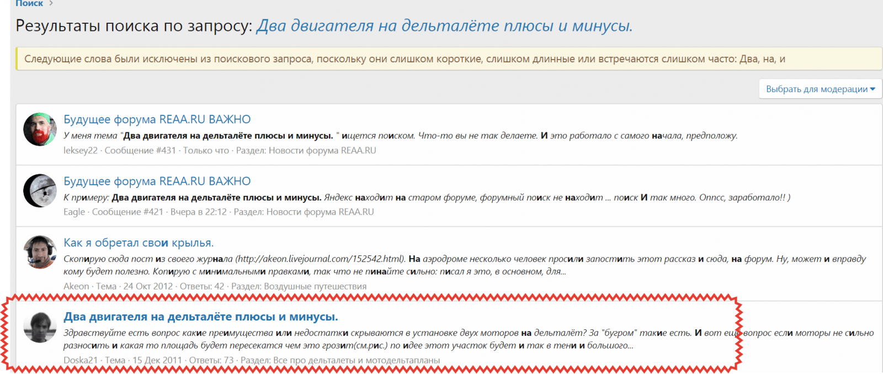This screenshot has height=374, width=883.
Task: Open Eagle's 'Будущее форума REAA.RU ВАЖНО' result
Action: click(157, 181)
